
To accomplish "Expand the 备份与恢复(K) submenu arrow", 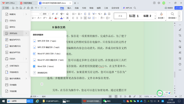I will [x=26, y=79].
